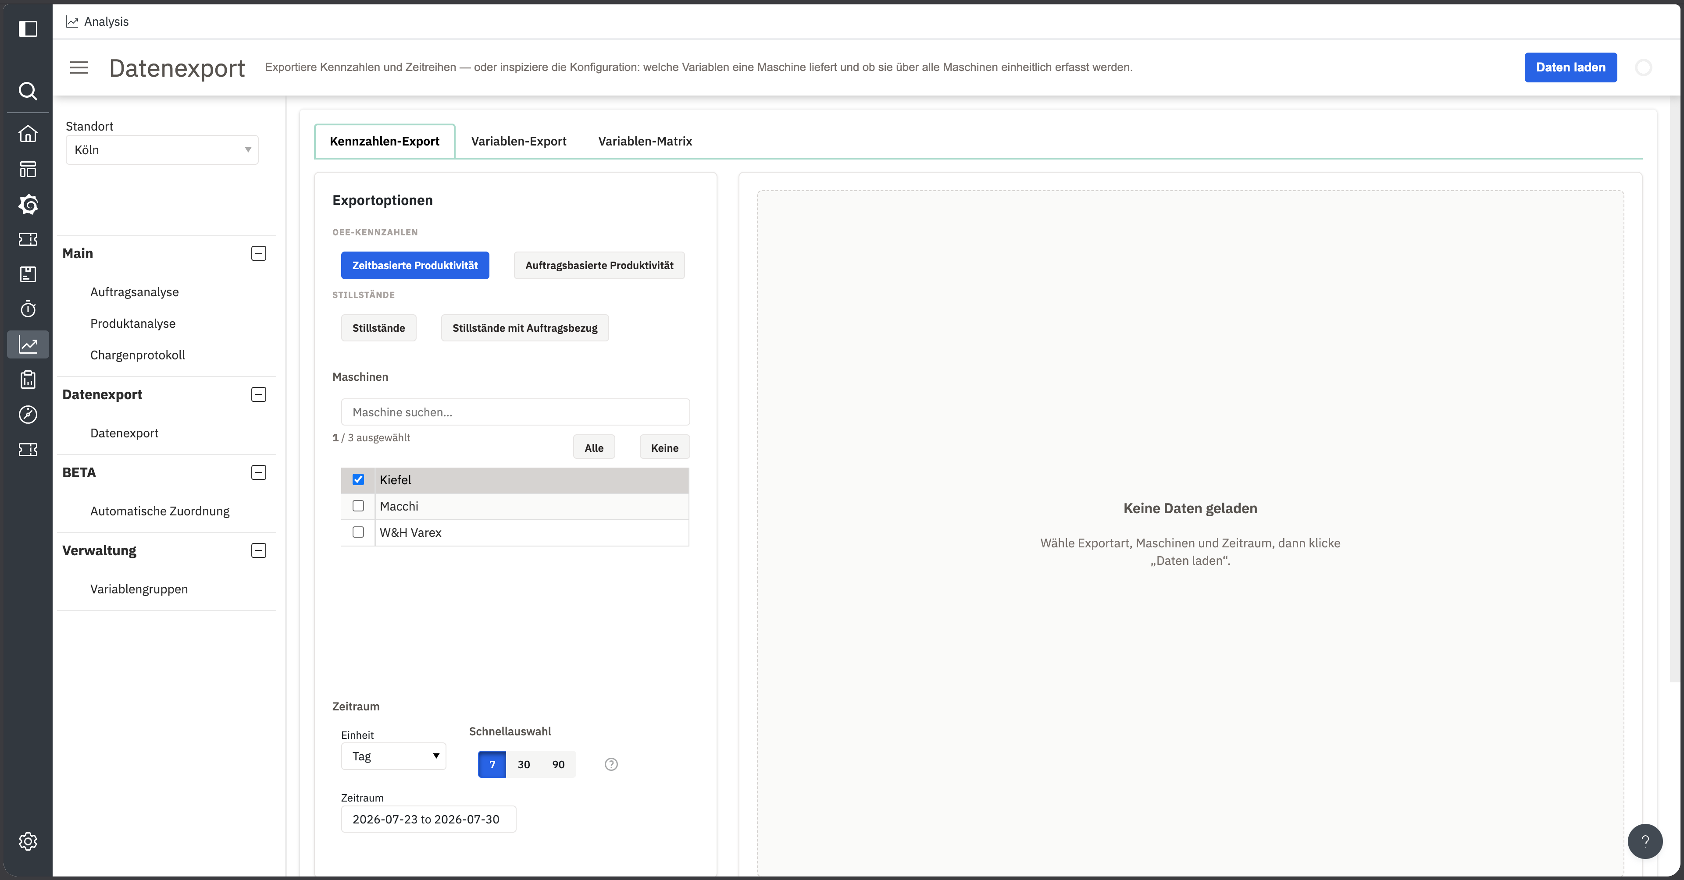Open the Grafana-style gear swirl icon

(28, 205)
